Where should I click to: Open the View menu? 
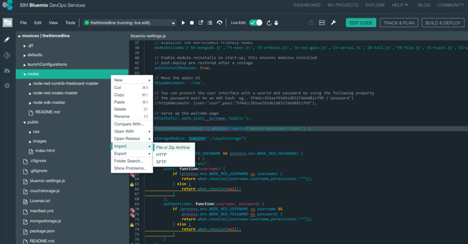point(53,23)
